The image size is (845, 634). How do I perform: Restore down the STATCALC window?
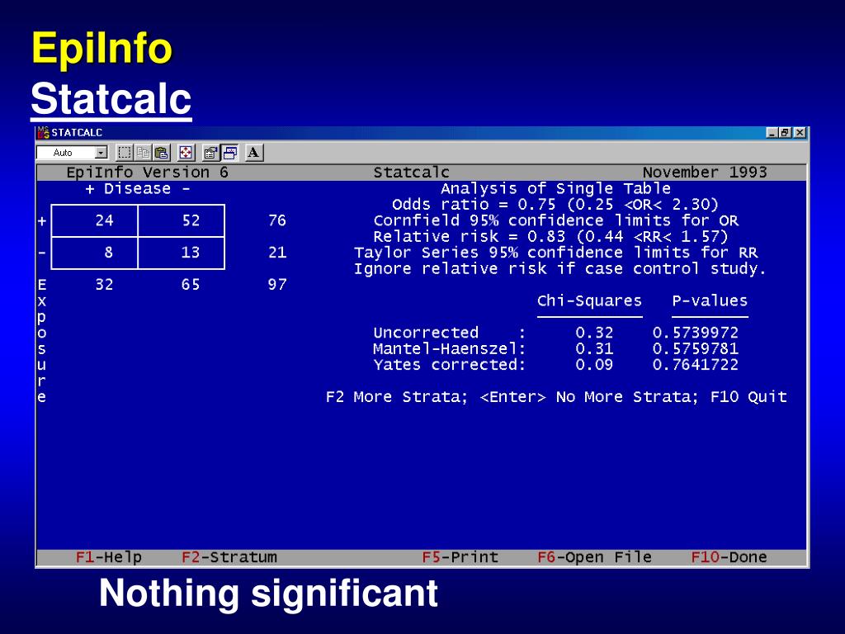point(786,133)
